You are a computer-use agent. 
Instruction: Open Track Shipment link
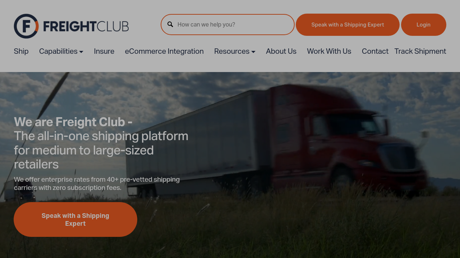(420, 51)
